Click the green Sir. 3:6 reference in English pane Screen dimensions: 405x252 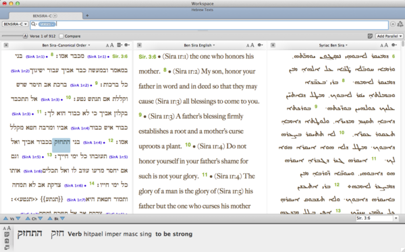(147, 57)
